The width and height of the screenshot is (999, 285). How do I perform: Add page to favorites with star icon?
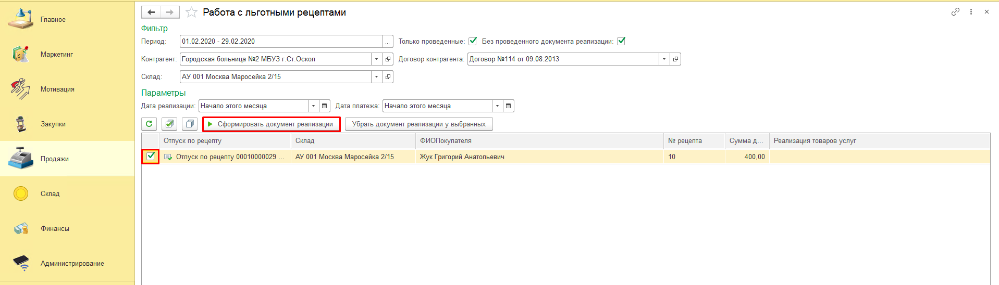point(191,12)
